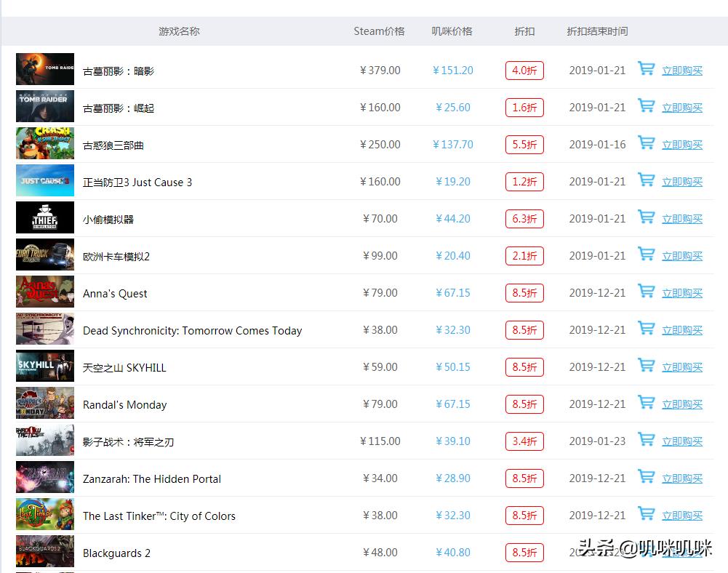Click the Steam价格 column header

pyautogui.click(x=379, y=31)
